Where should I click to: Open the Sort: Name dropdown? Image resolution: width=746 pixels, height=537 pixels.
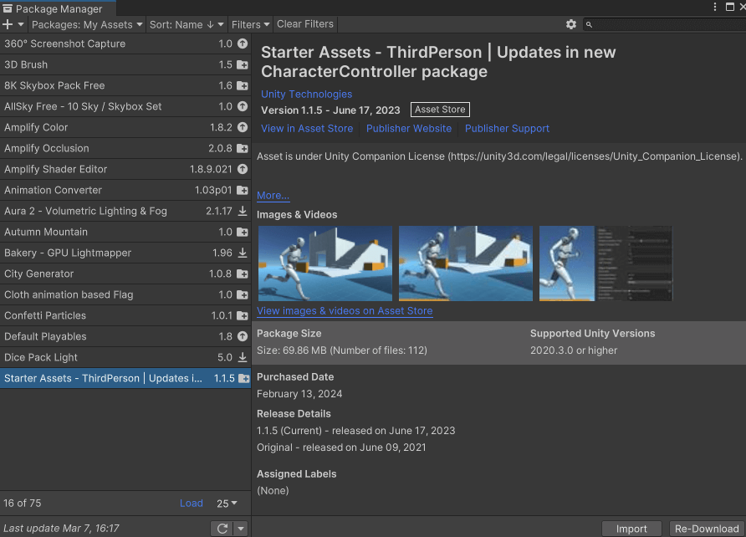[x=186, y=24]
